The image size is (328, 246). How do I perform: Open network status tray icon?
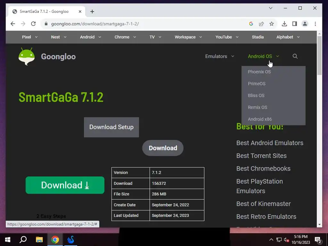pyautogui.click(x=279, y=240)
